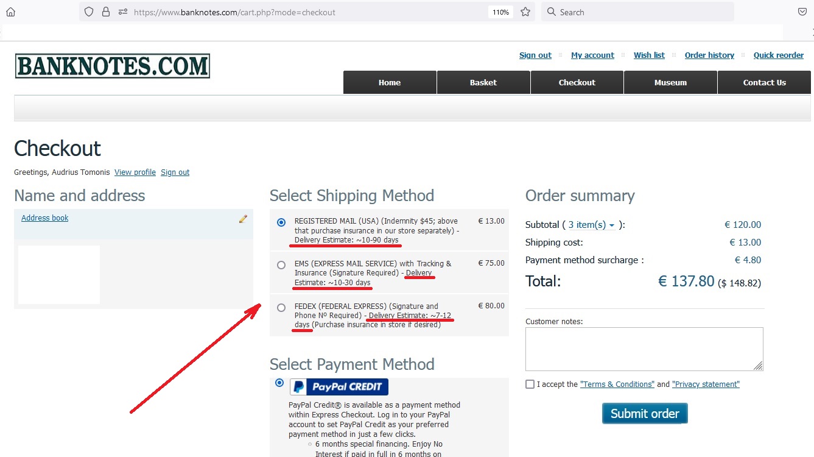Click the 110% zoom level indicator
The width and height of the screenshot is (814, 457).
click(x=500, y=12)
